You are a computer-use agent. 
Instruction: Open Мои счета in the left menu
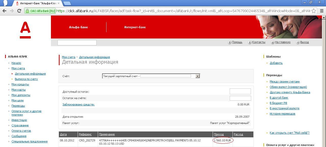tap(18, 68)
